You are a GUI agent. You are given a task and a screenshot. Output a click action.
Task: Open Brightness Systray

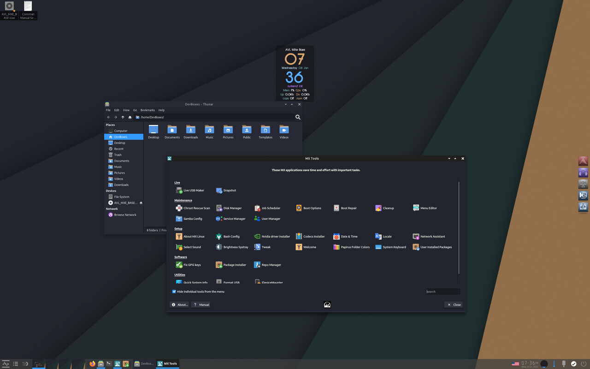pyautogui.click(x=232, y=247)
